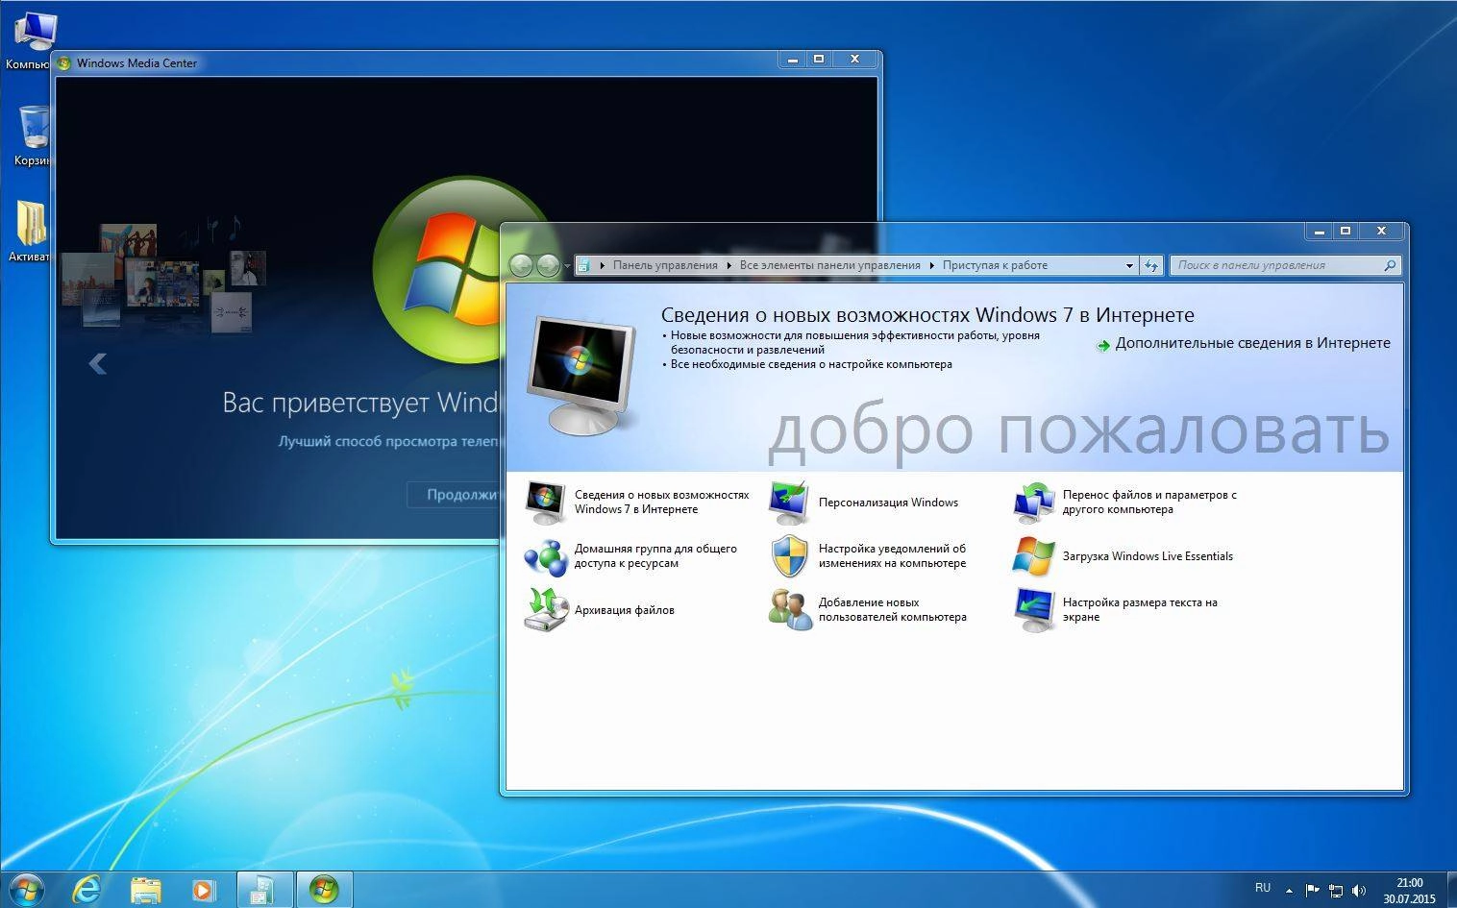Open Настройка размера текста на экране item

(1116, 609)
